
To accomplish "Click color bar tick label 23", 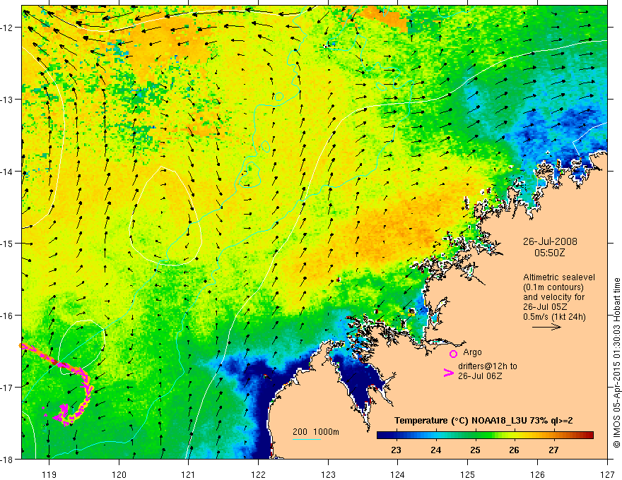I will (x=396, y=450).
